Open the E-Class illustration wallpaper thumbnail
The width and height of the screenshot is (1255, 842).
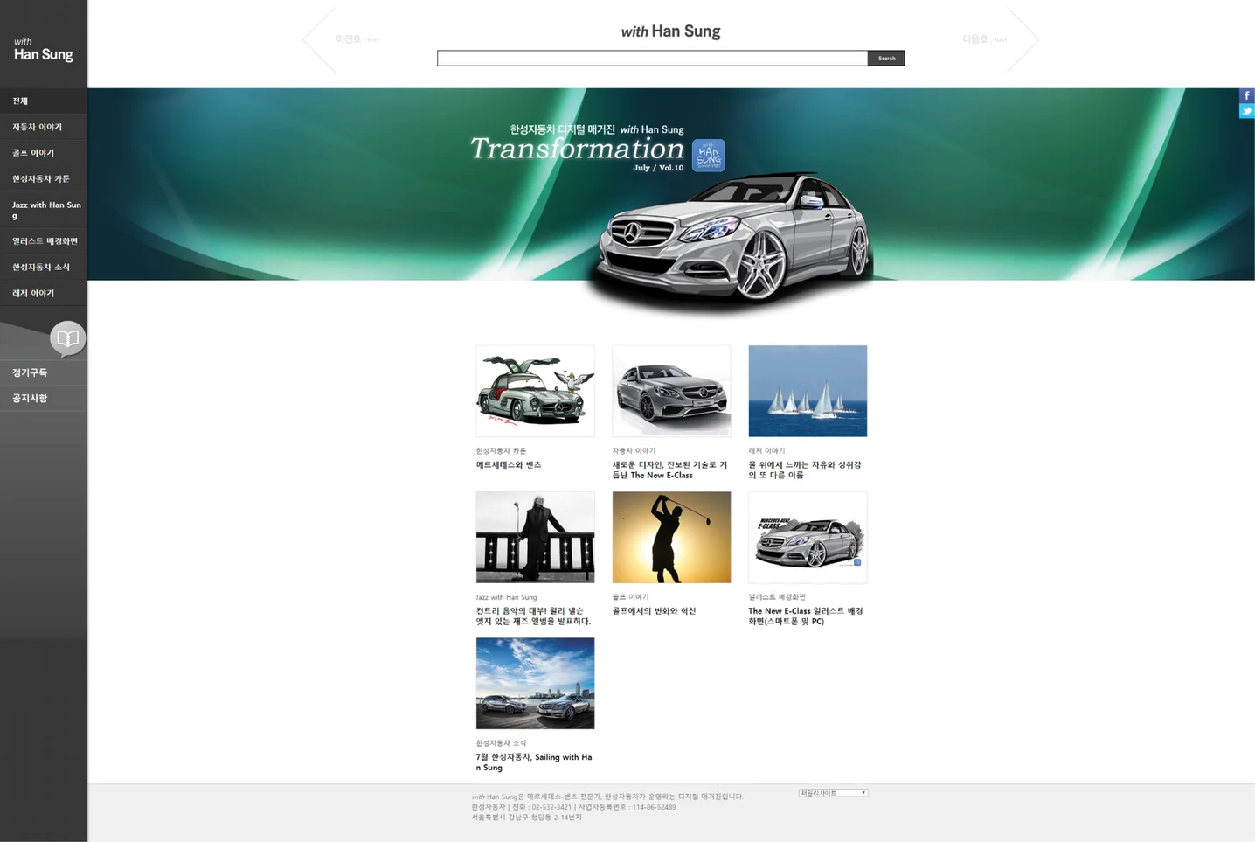pos(808,537)
